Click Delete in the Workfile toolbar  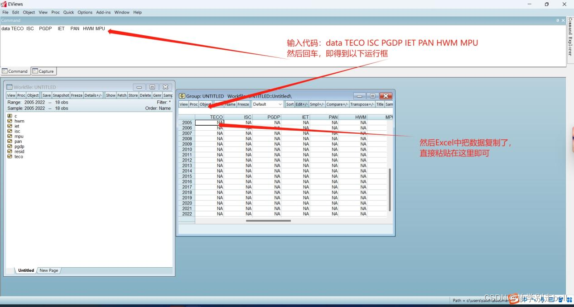[145, 95]
